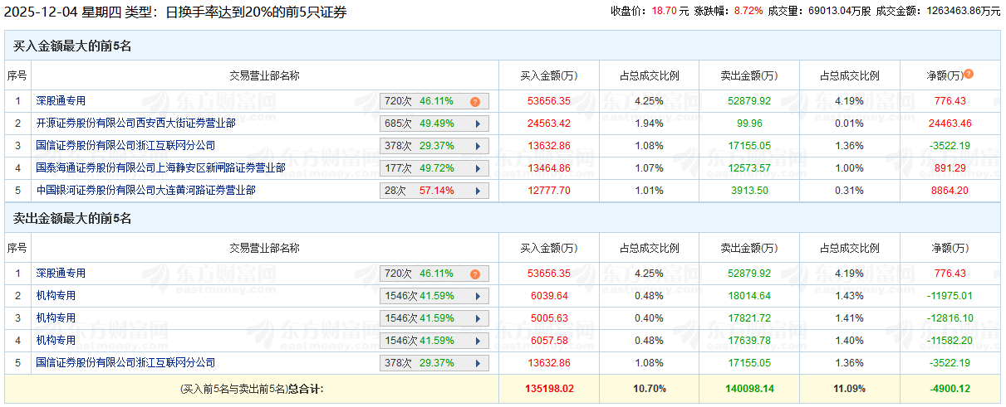Click the arrow icon in the 中国银河证券 row
The height and width of the screenshot is (407, 1006).
tap(477, 191)
